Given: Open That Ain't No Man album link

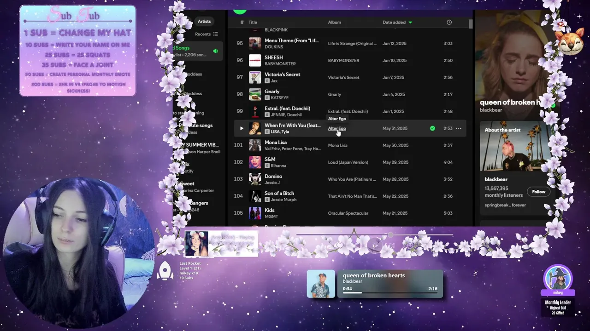Looking at the screenshot, I should 352,196.
